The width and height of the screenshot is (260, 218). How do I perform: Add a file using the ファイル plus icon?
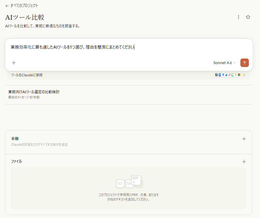(x=244, y=161)
